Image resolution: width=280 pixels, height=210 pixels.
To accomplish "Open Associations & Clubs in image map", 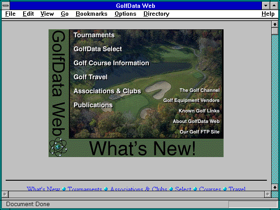I will point(107,91).
